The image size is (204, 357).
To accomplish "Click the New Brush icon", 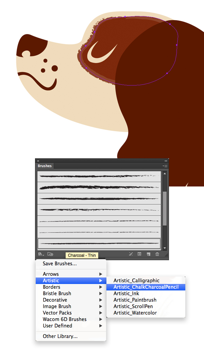I will pos(149,254).
